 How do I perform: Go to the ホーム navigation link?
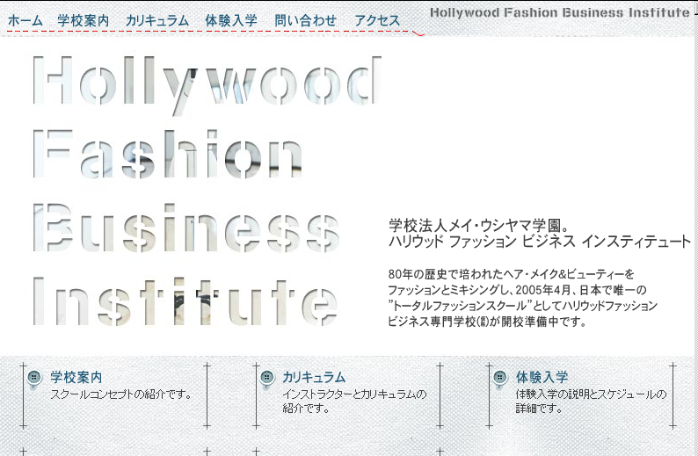coord(25,20)
